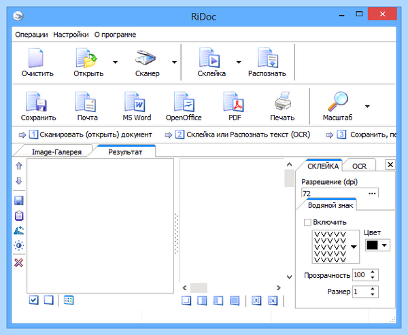Run OCR with the Распознать icon
Image resolution: width=408 pixels, height=335 pixels.
point(268,58)
